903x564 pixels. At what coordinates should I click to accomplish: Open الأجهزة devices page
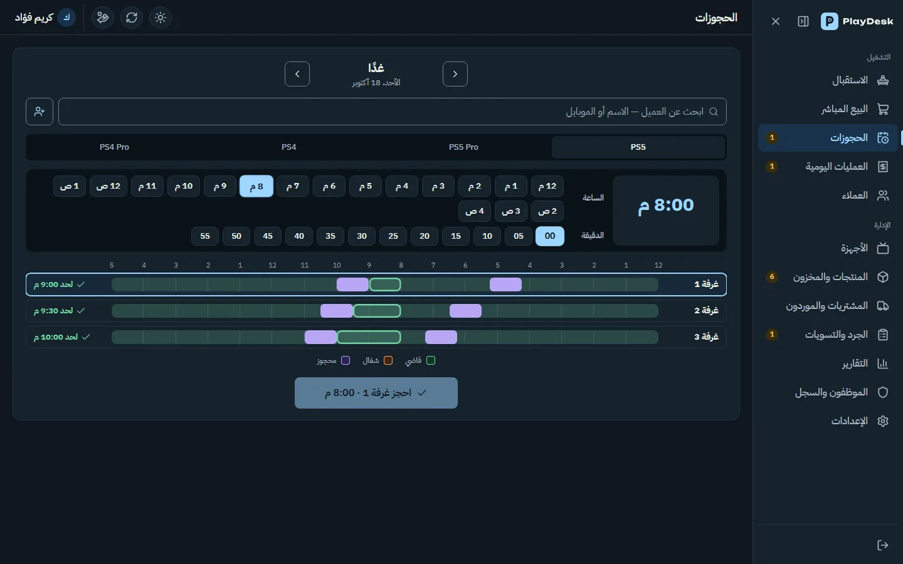tap(828, 248)
